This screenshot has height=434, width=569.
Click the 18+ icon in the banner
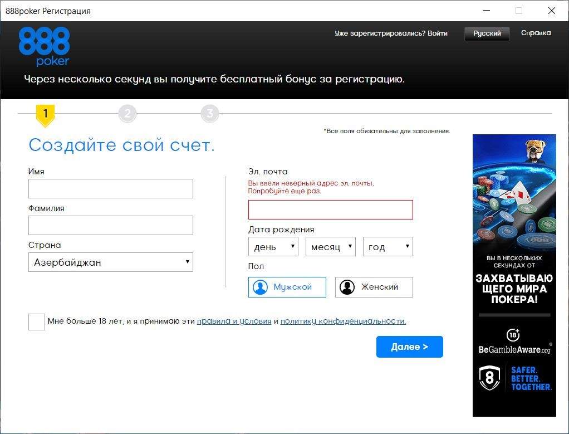tap(513, 334)
